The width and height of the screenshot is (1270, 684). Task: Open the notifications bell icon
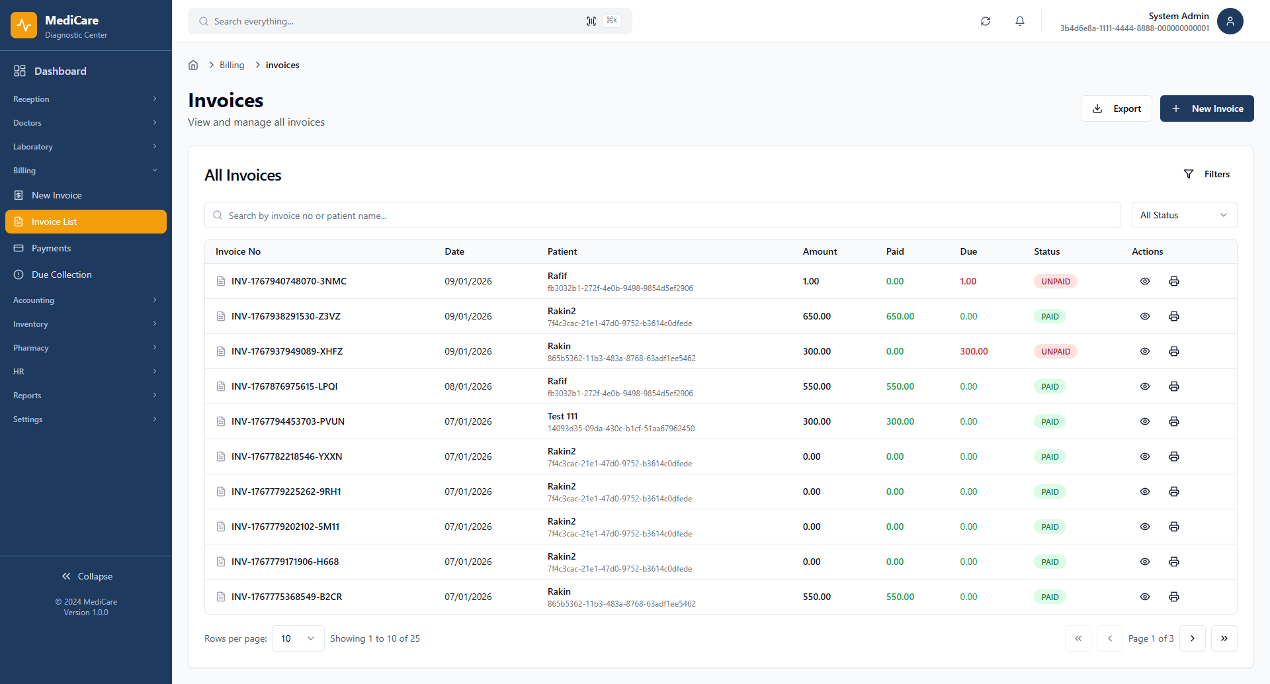coord(1020,21)
